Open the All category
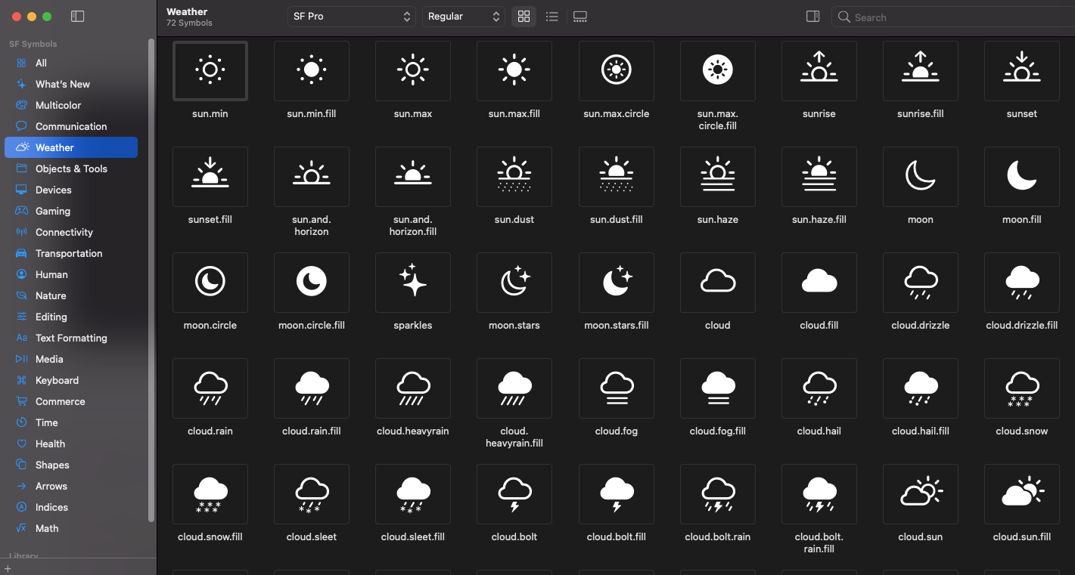Image resolution: width=1075 pixels, height=575 pixels. pos(71,63)
